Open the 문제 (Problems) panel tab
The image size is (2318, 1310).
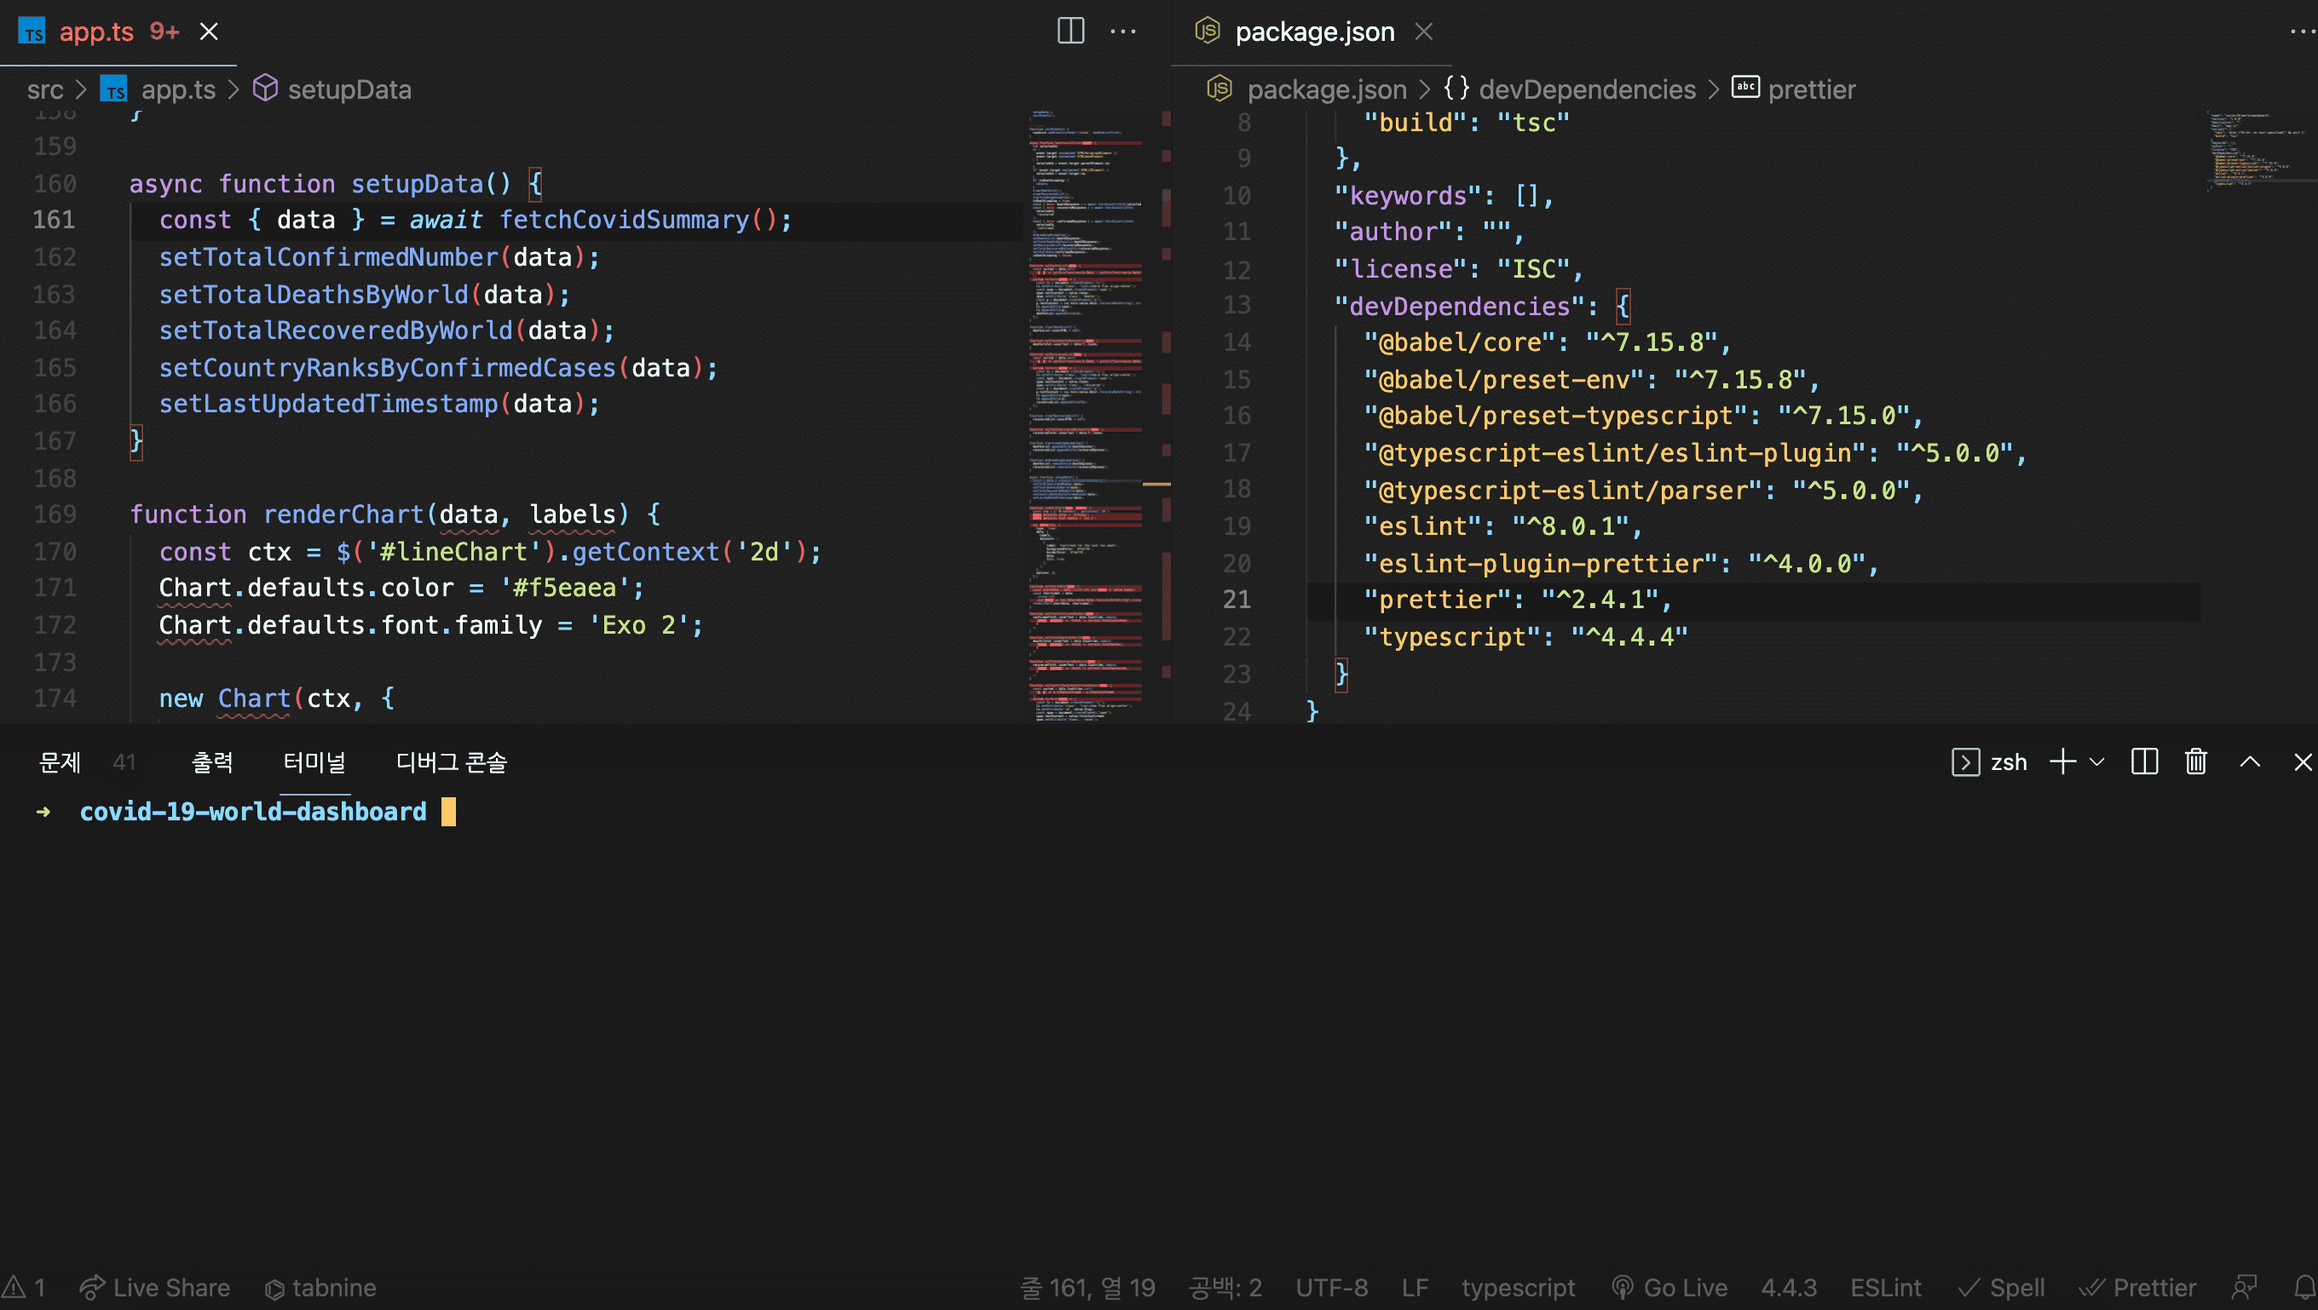pyautogui.click(x=60, y=762)
